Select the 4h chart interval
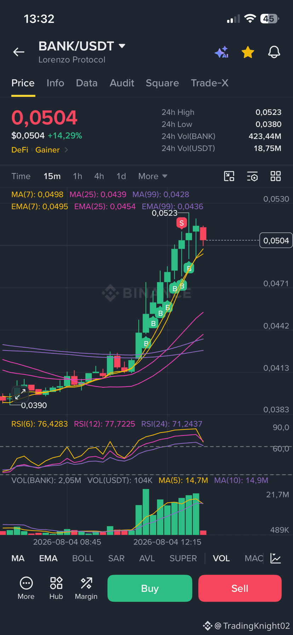Image resolution: width=293 pixels, height=635 pixels. tap(99, 176)
